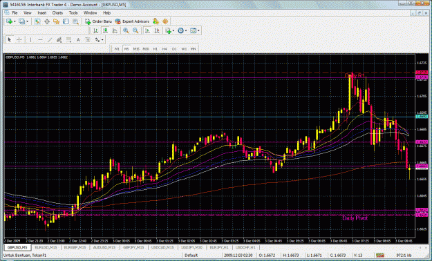Image resolution: width=432 pixels, height=261 pixels.
Task: Switch to the USDJPY,M30 chart tab
Action: [191, 247]
